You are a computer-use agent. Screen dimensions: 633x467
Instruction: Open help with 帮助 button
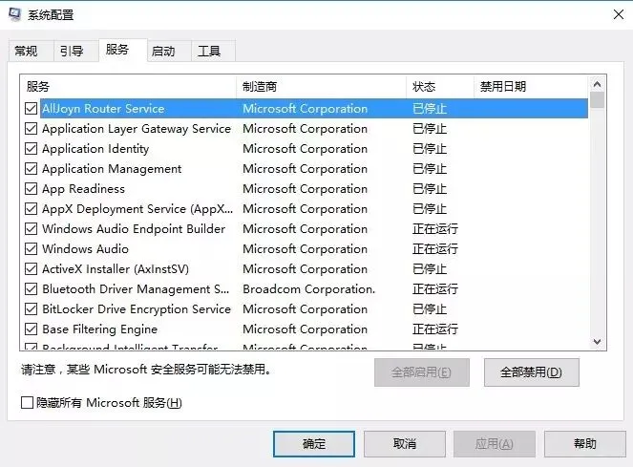point(585,444)
